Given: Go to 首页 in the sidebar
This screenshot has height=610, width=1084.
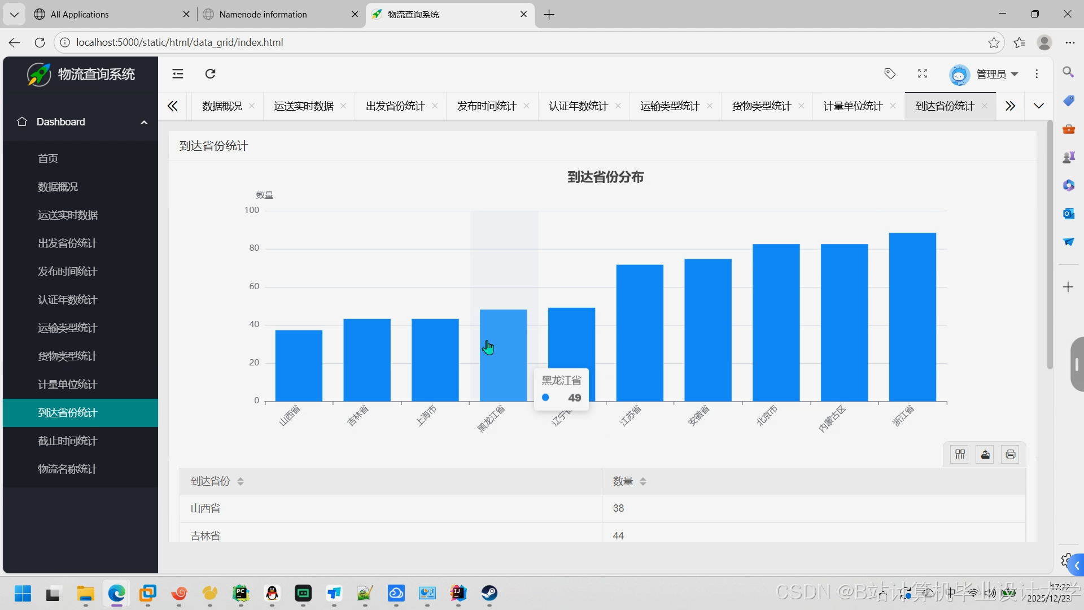Looking at the screenshot, I should pyautogui.click(x=48, y=159).
